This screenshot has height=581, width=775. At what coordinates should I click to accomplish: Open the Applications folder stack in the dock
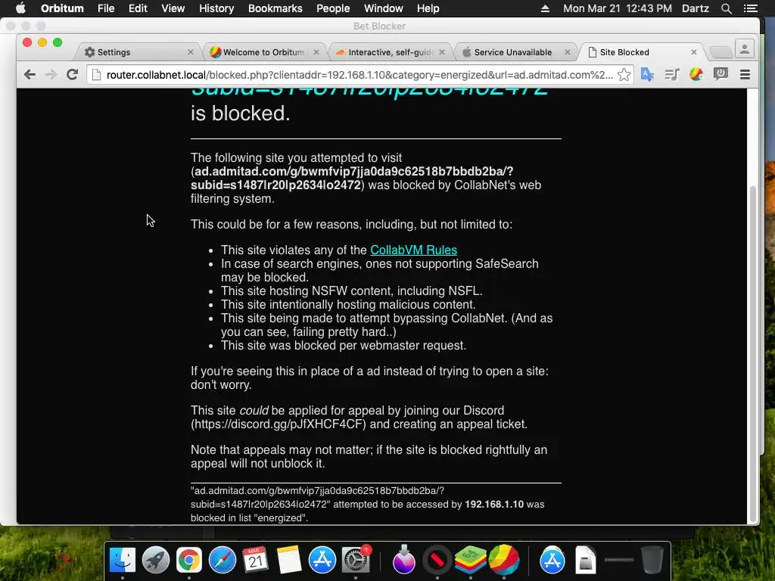(x=552, y=561)
